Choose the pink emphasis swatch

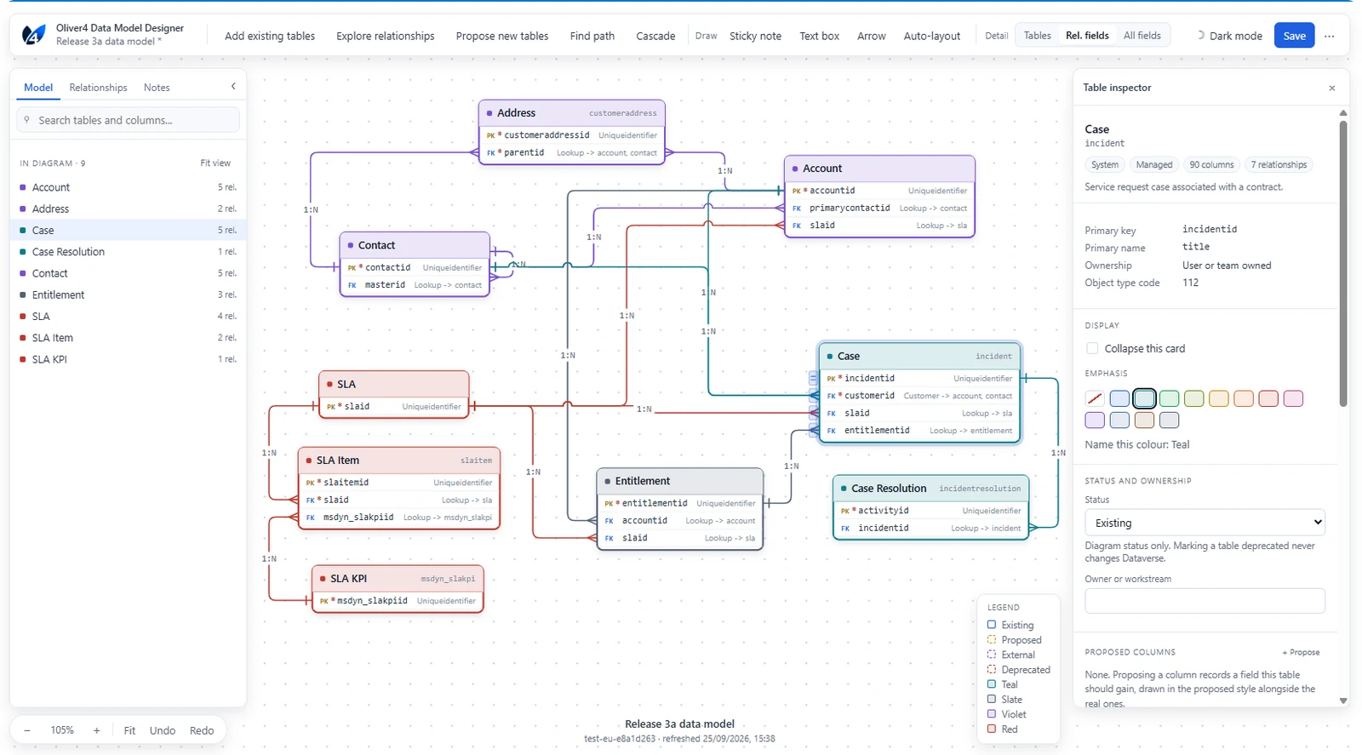point(1293,398)
